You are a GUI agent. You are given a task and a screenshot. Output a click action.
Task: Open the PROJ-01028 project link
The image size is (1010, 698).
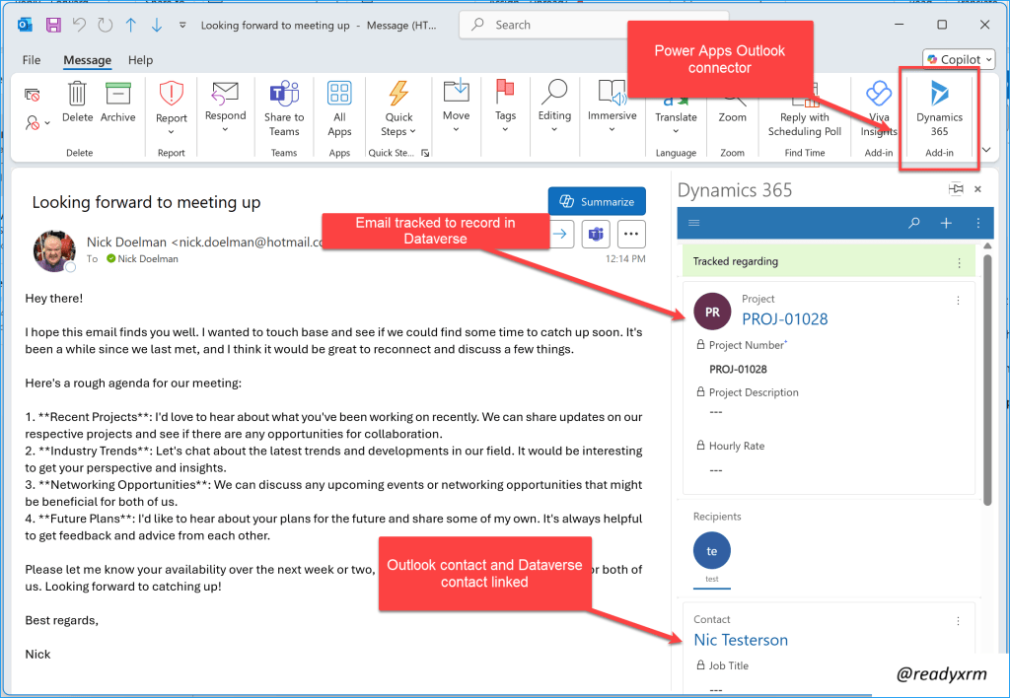coord(784,318)
